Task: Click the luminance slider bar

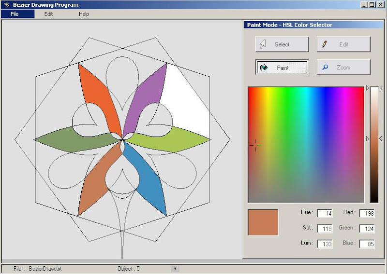Action: pyautogui.click(x=374, y=145)
